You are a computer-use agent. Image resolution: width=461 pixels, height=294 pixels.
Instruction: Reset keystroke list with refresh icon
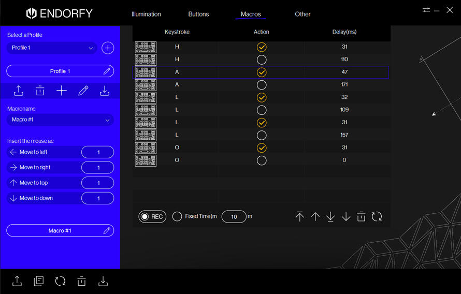click(377, 217)
